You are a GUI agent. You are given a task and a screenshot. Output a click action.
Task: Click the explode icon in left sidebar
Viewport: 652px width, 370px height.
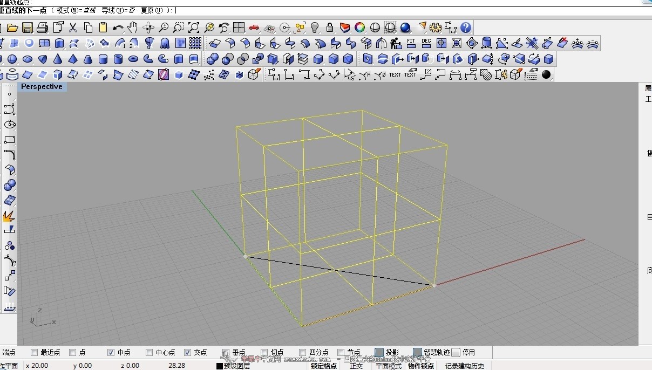pos(9,215)
